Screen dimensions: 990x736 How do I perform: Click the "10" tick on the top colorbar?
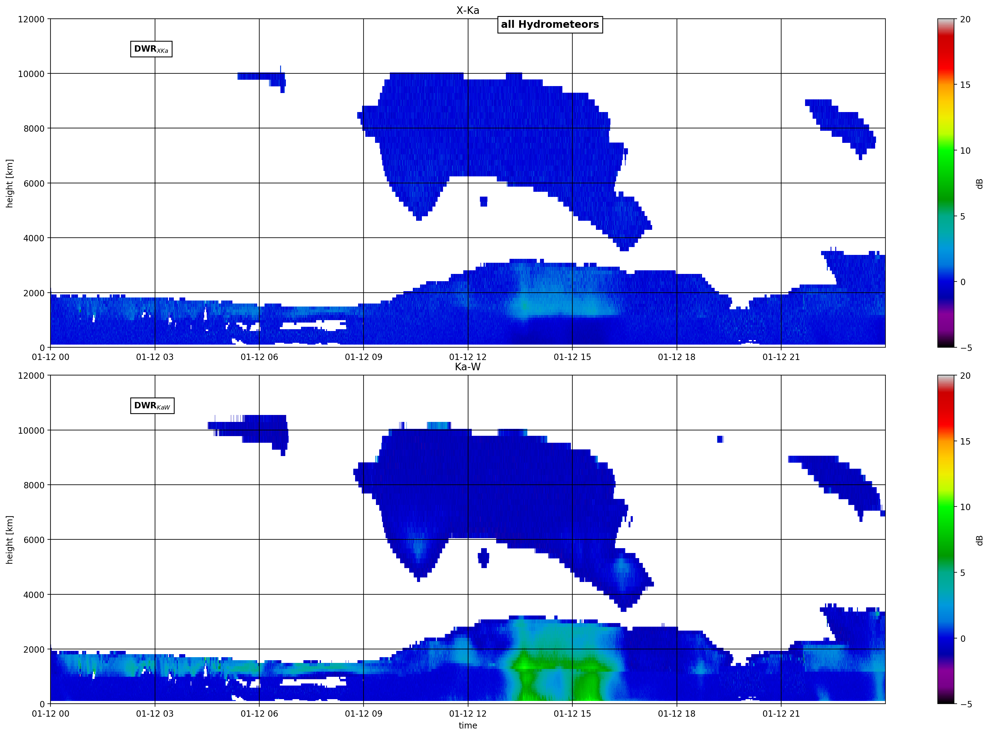tap(965, 151)
